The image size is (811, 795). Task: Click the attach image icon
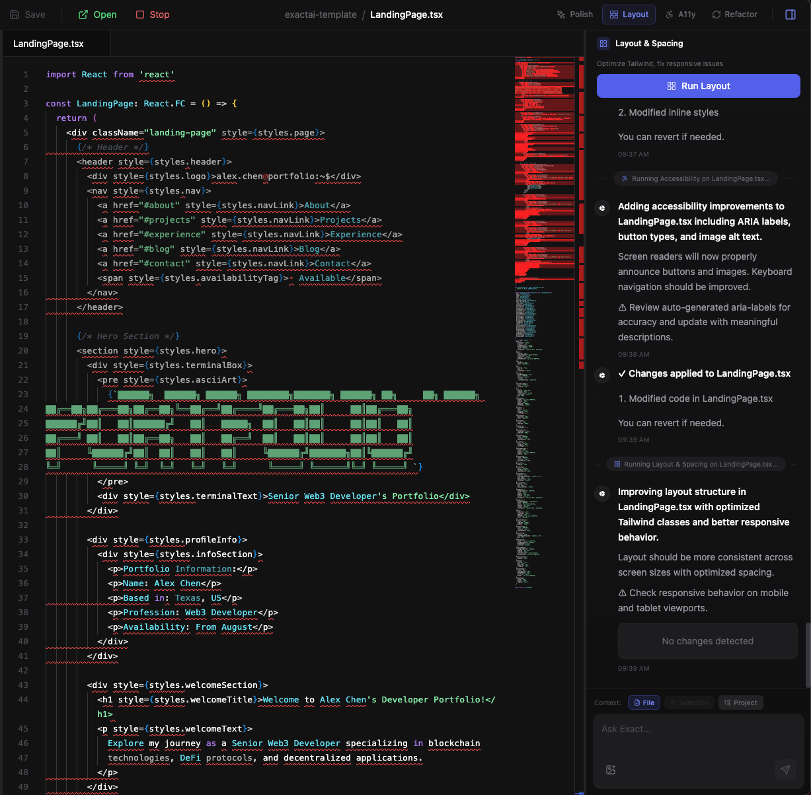coord(611,770)
